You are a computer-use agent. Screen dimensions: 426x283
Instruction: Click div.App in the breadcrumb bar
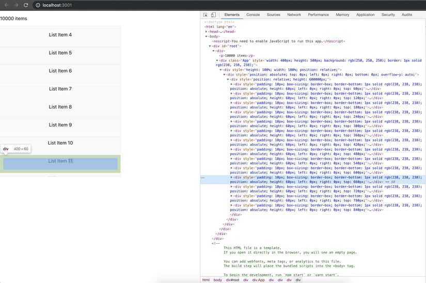[x=258, y=280]
